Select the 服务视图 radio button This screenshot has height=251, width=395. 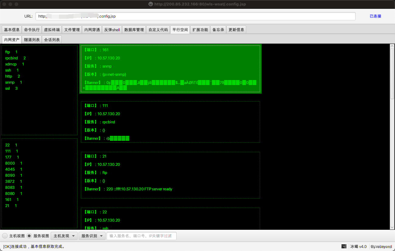(x=29, y=236)
